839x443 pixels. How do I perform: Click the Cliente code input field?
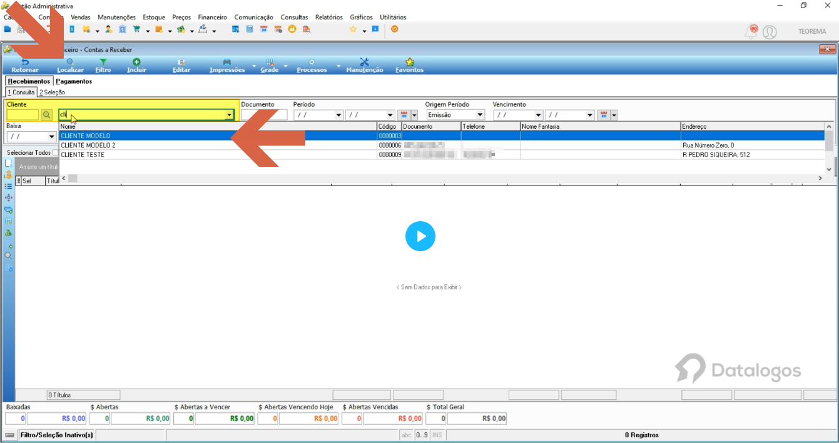(x=23, y=115)
